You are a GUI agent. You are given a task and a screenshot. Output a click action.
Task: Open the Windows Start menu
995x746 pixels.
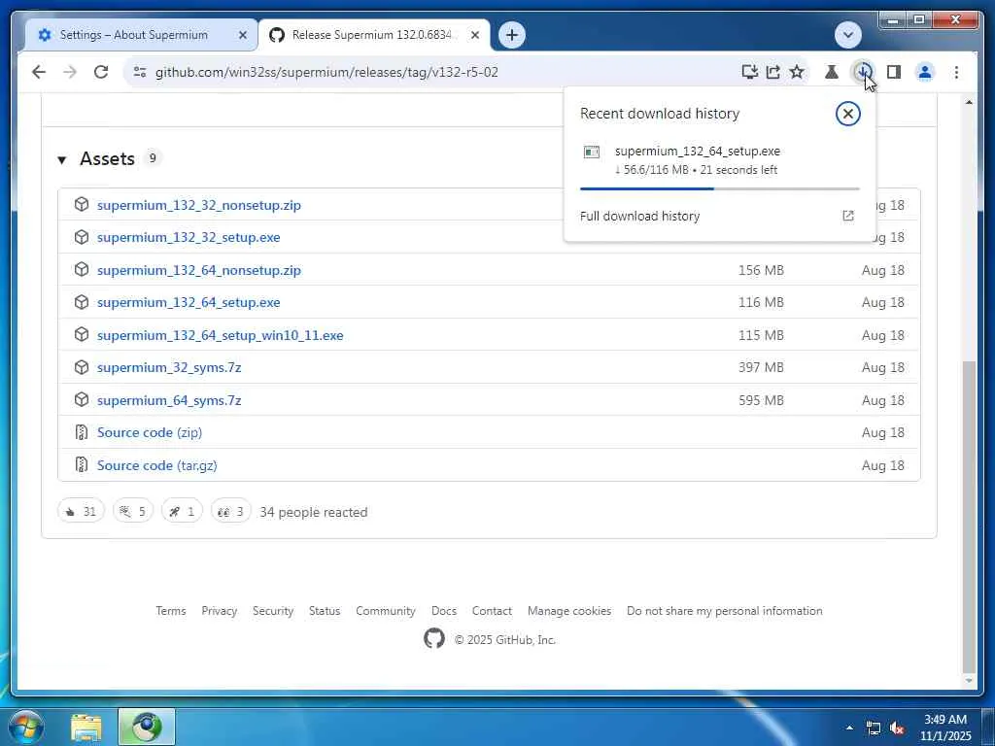coord(25,727)
